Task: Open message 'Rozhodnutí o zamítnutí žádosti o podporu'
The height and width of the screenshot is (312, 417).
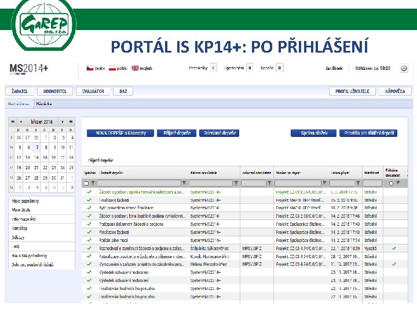Action: [x=142, y=248]
